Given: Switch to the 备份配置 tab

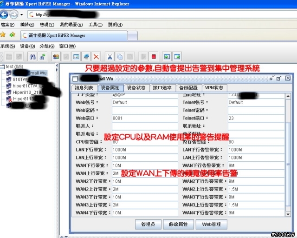Looking at the screenshot, I should (188, 88).
